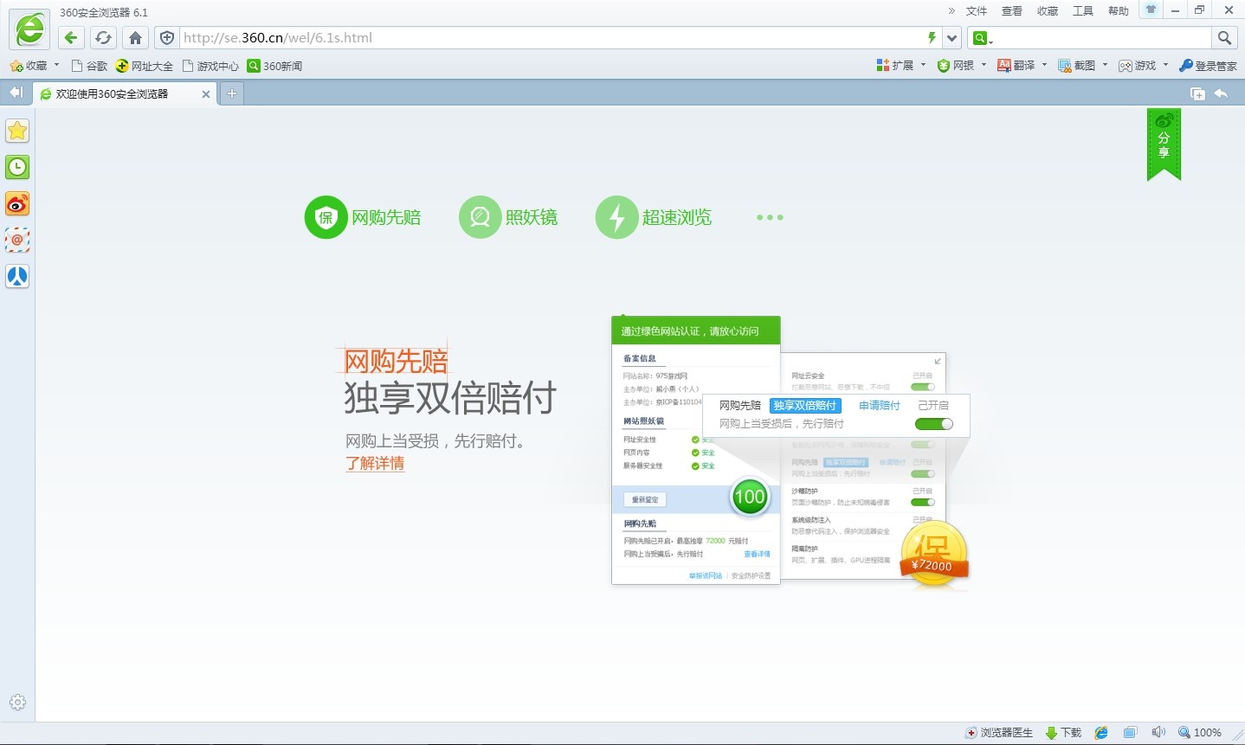Screen dimensions: 1245x745
Task: Open History clock in sidebar
Action: tap(17, 167)
